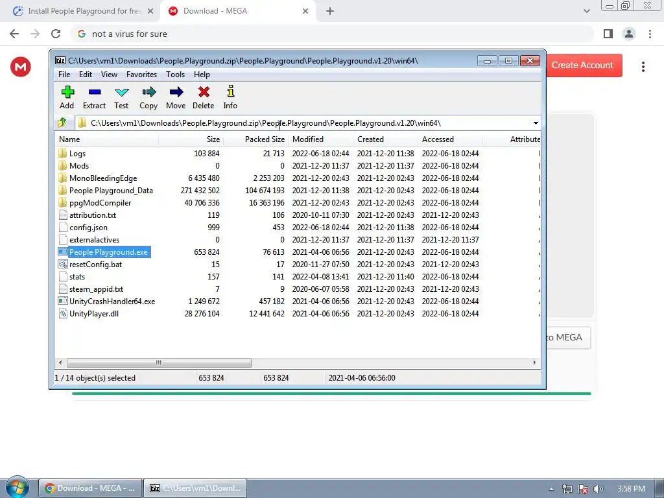Click the Create Account button on MEGA

584,65
